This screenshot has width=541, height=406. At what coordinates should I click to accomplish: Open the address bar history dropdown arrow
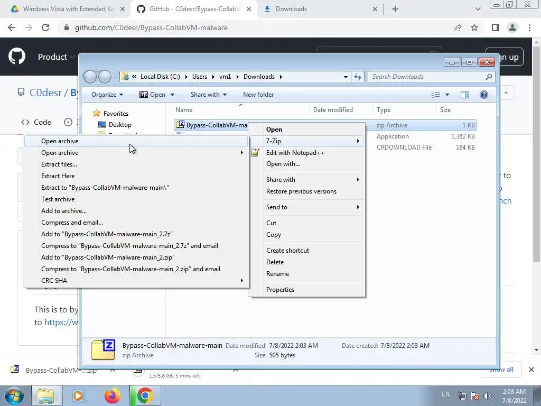pos(346,77)
